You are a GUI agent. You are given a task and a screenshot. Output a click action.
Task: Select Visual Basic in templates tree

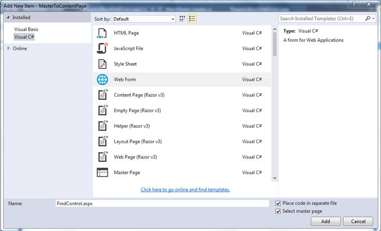pyautogui.click(x=26, y=29)
